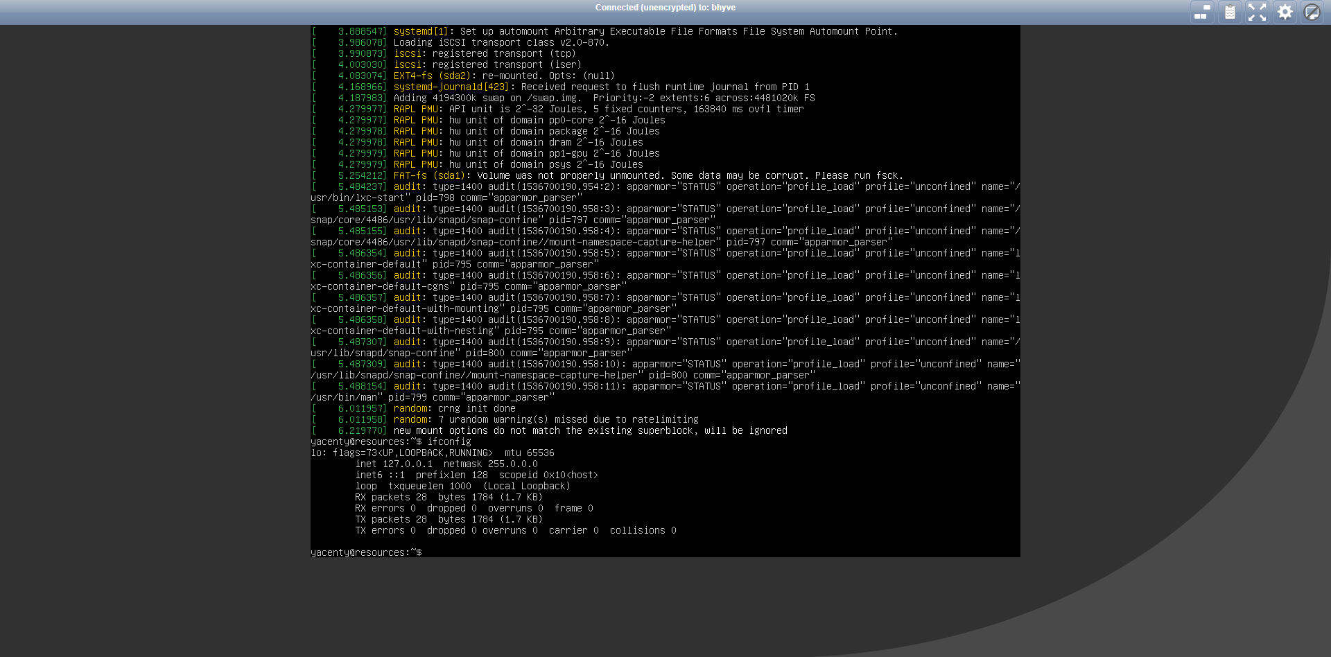Viewport: 1331px width, 657px height.
Task: Open the clipboard panel
Action: tap(1230, 12)
